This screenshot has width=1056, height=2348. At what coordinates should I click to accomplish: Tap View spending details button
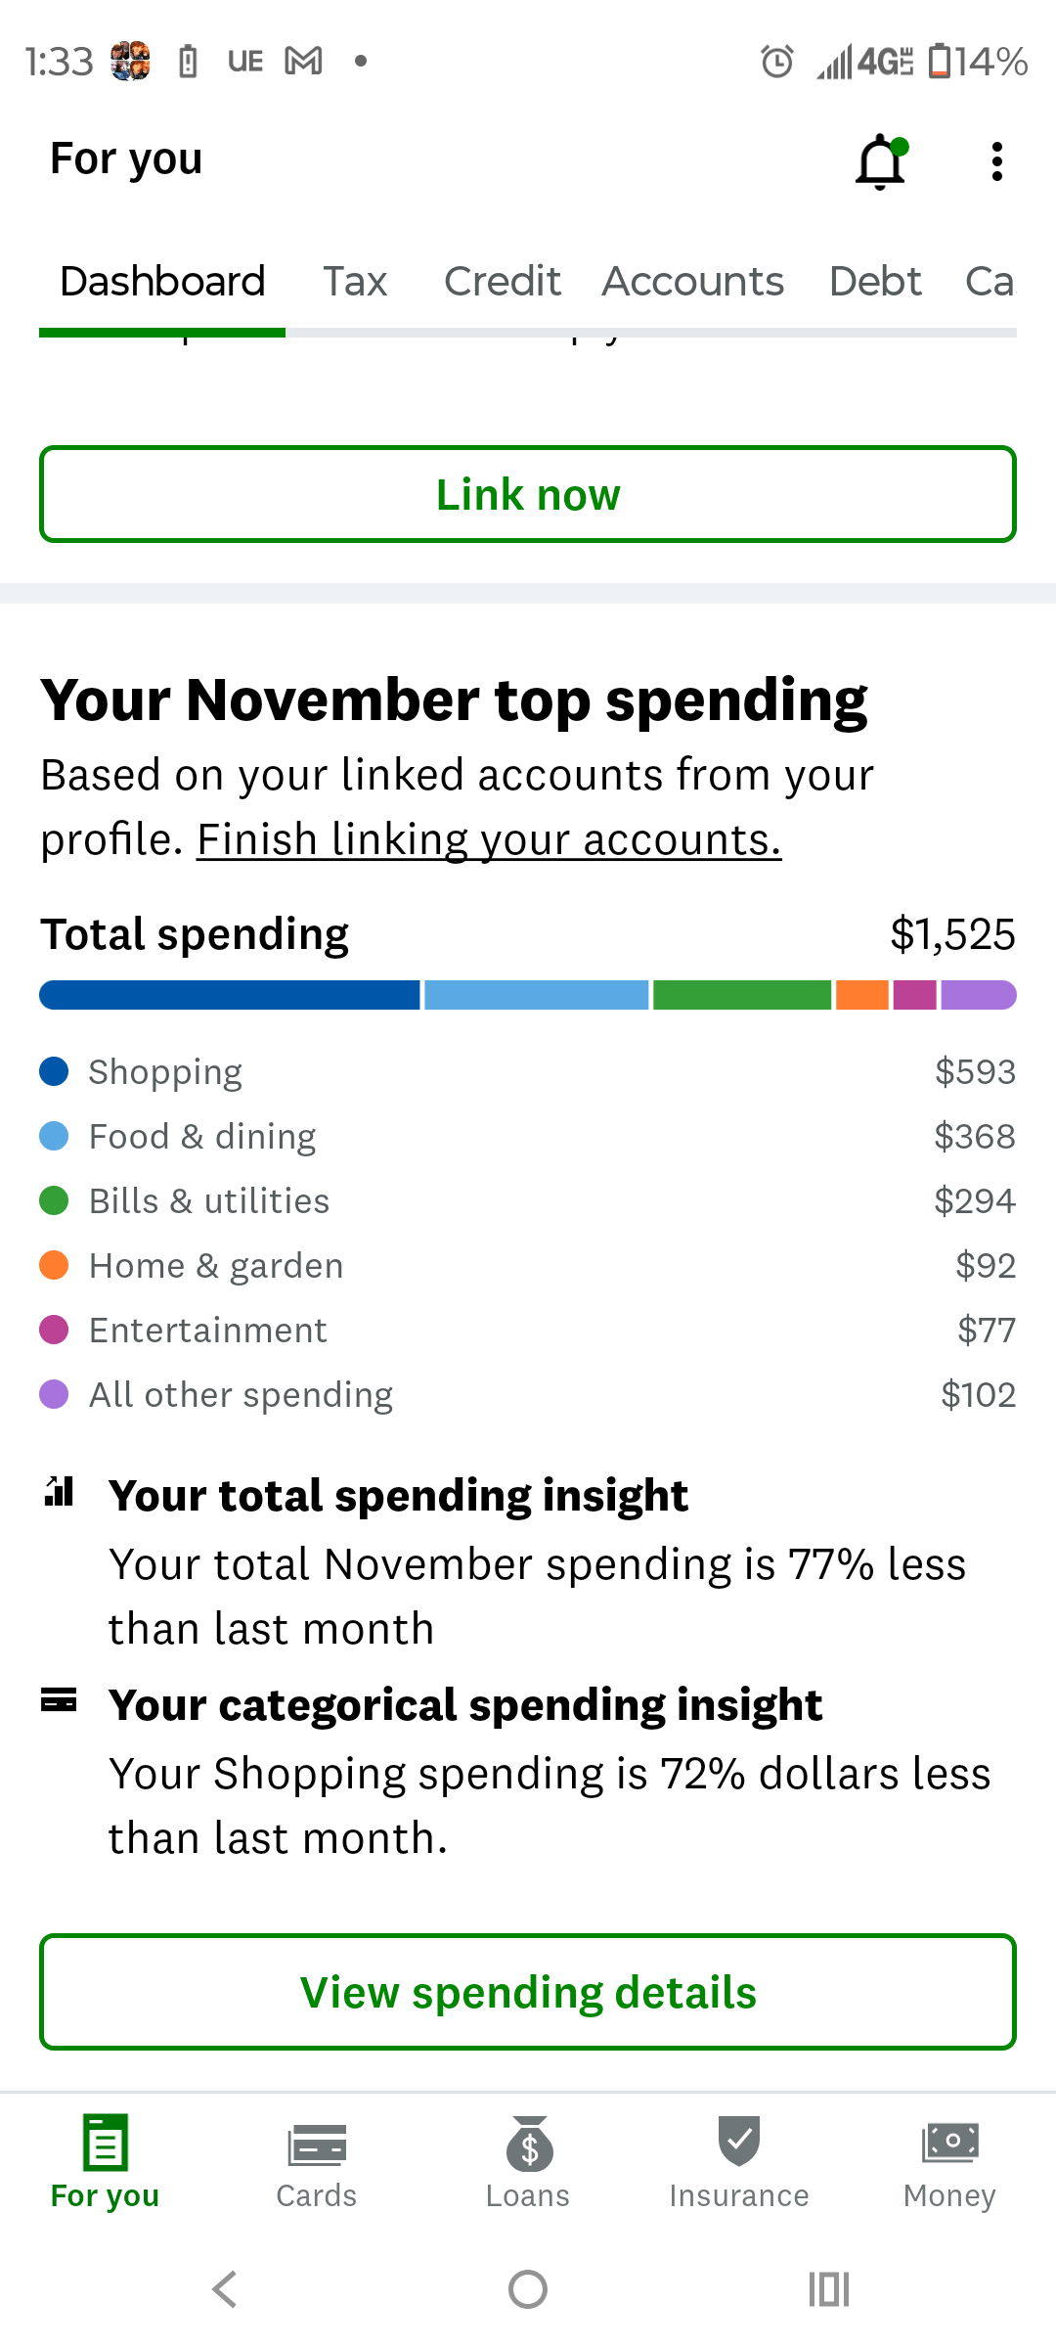click(x=528, y=1992)
